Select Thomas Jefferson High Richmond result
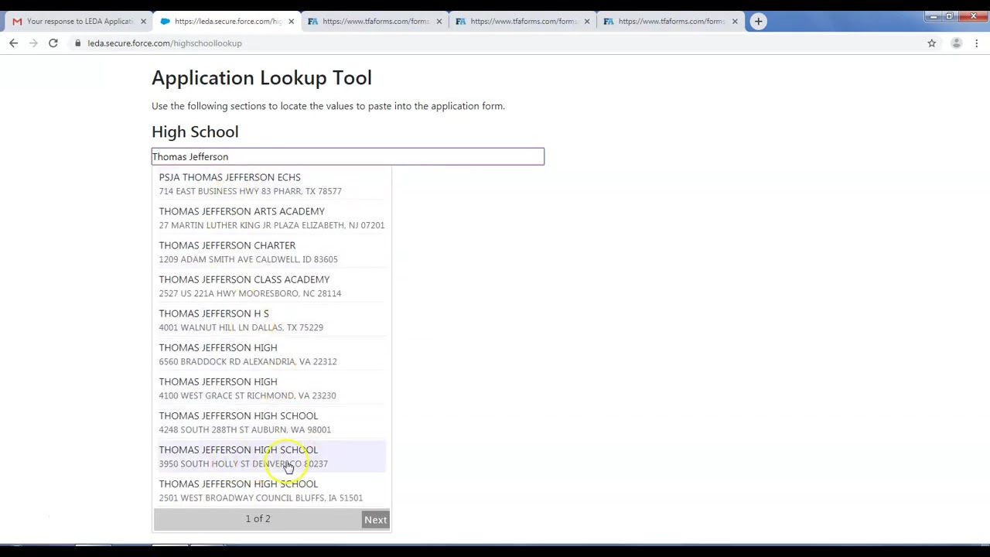The width and height of the screenshot is (990, 557). click(x=271, y=388)
